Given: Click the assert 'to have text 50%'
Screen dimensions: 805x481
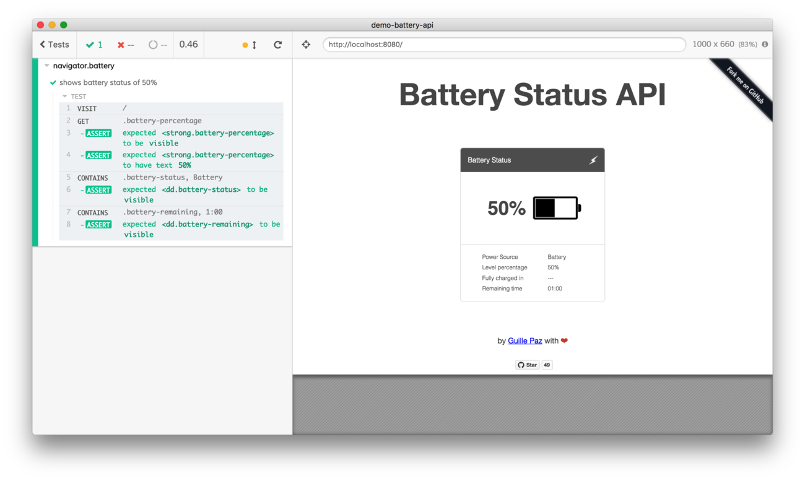Looking at the screenshot, I should (x=171, y=160).
